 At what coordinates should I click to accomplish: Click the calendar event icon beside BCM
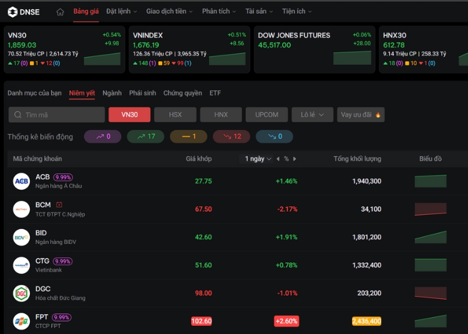(59, 205)
